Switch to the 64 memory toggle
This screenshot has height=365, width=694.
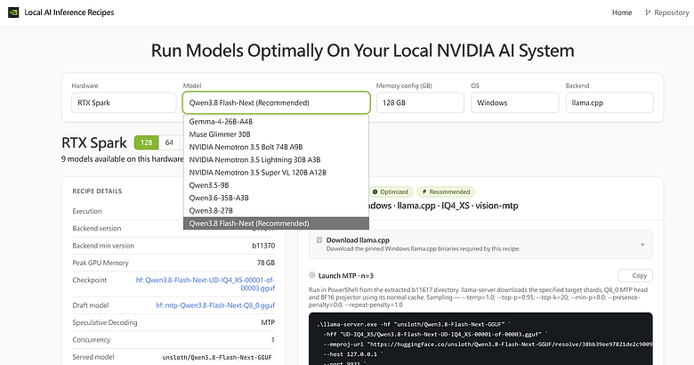coord(169,142)
